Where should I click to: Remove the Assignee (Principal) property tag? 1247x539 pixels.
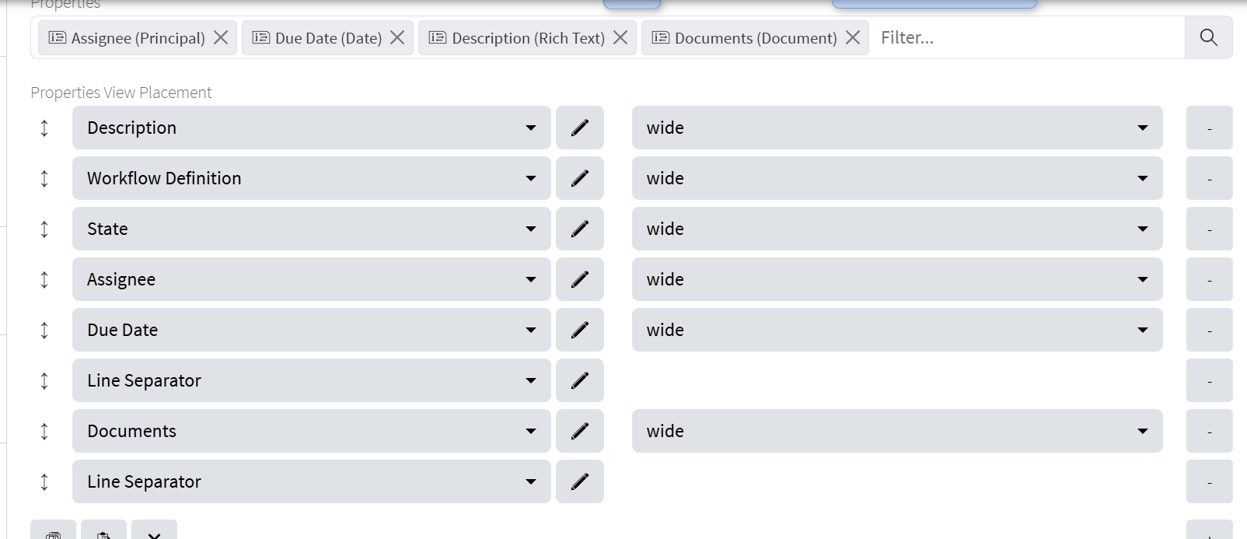(221, 37)
